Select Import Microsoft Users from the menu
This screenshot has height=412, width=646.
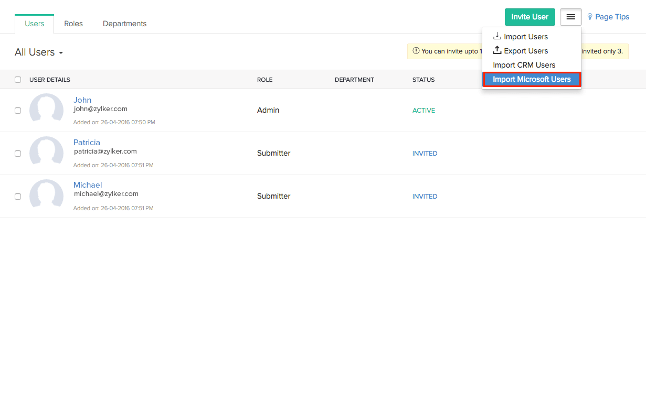click(x=532, y=79)
